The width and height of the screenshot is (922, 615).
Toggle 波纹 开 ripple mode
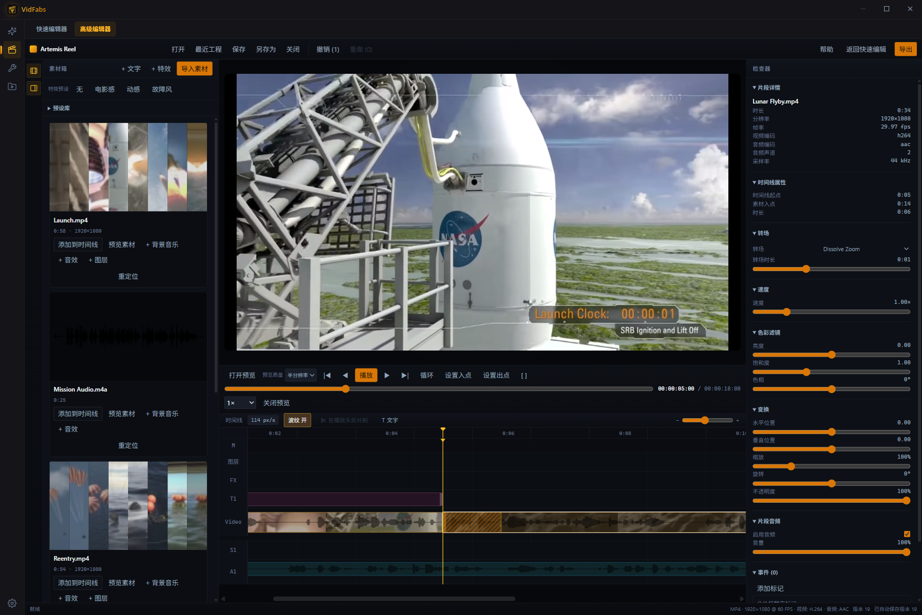[x=297, y=420]
